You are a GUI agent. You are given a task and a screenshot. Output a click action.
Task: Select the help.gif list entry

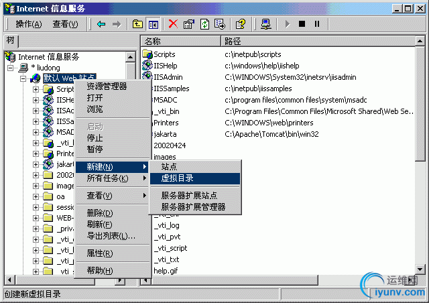coord(166,271)
